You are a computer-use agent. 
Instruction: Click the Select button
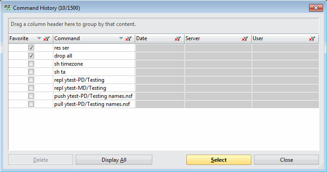coord(219,160)
